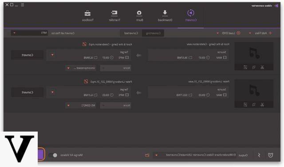
Task: Open crop tool for Peter Lindborg file
Action: click(254, 105)
